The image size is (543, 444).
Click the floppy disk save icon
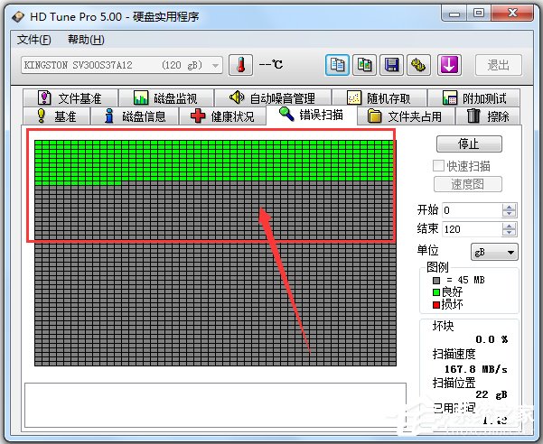click(x=392, y=65)
